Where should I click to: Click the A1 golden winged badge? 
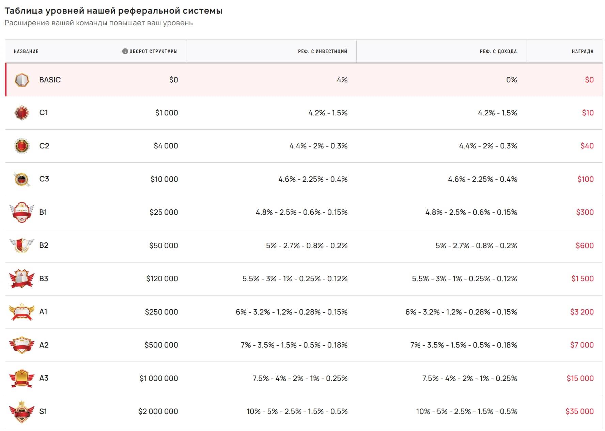(x=21, y=312)
